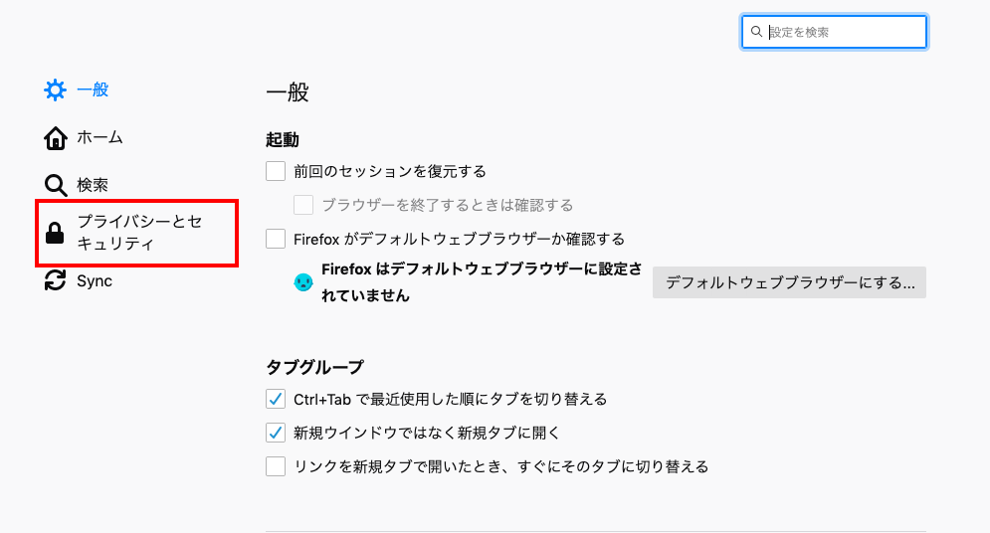Uncheck 新規ウインドウではなく新規タブに開く

pyautogui.click(x=276, y=433)
